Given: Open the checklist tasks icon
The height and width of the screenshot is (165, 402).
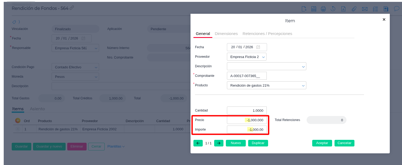Looking at the screenshot, I should click(x=375, y=9).
